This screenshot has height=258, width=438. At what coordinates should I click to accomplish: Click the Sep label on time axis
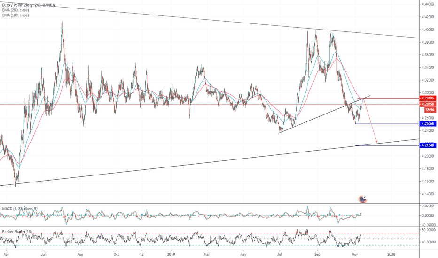317,254
